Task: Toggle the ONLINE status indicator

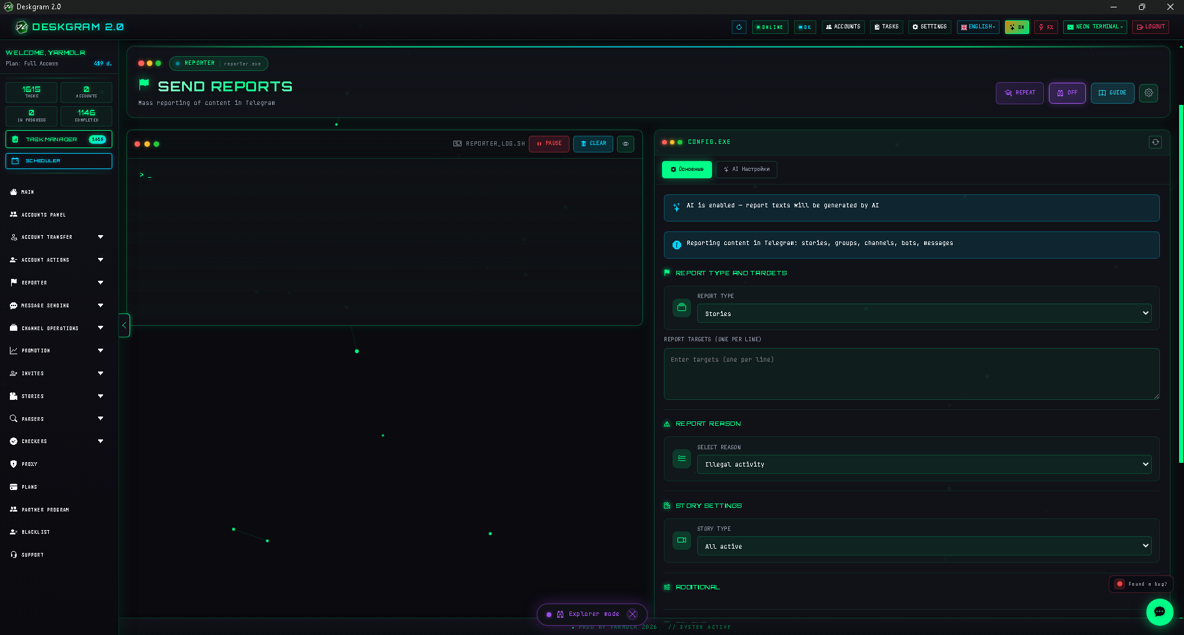Action: click(770, 27)
